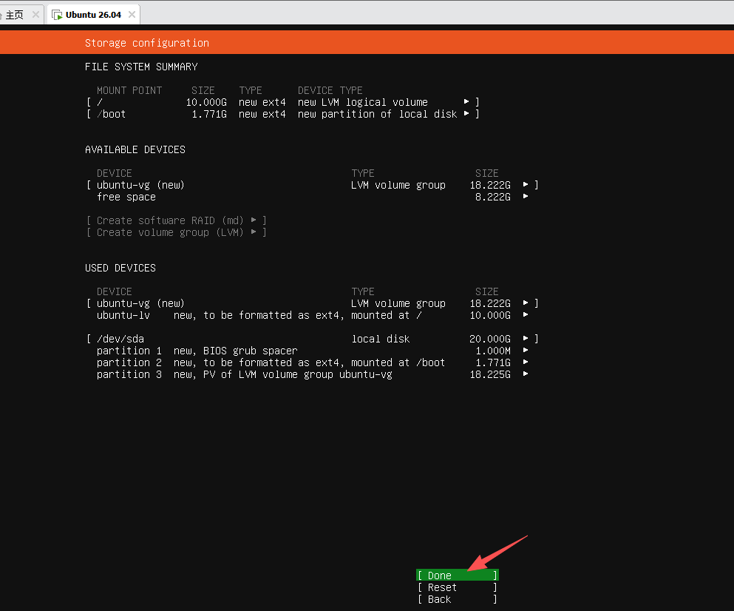Select the free space row

(312, 197)
